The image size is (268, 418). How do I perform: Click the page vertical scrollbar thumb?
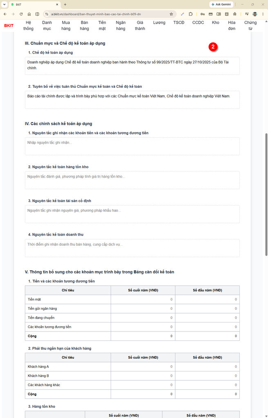tap(266, 195)
